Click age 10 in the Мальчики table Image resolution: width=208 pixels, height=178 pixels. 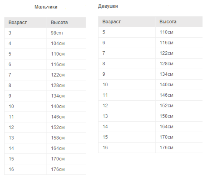11,107
